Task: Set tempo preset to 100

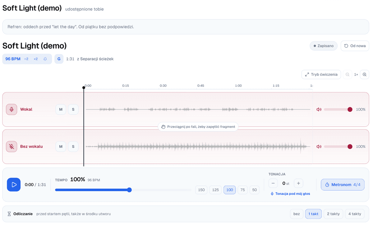Action: coord(230,190)
